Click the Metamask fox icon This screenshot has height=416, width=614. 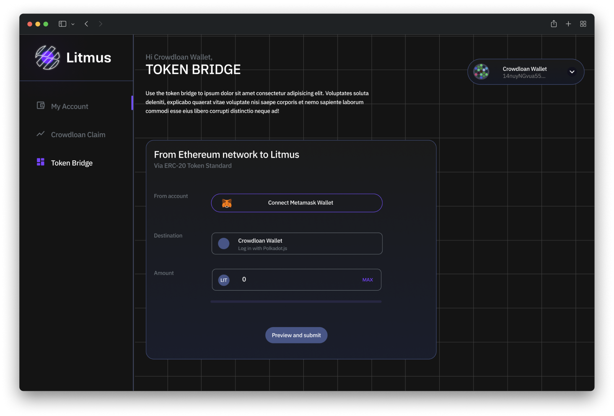point(227,203)
